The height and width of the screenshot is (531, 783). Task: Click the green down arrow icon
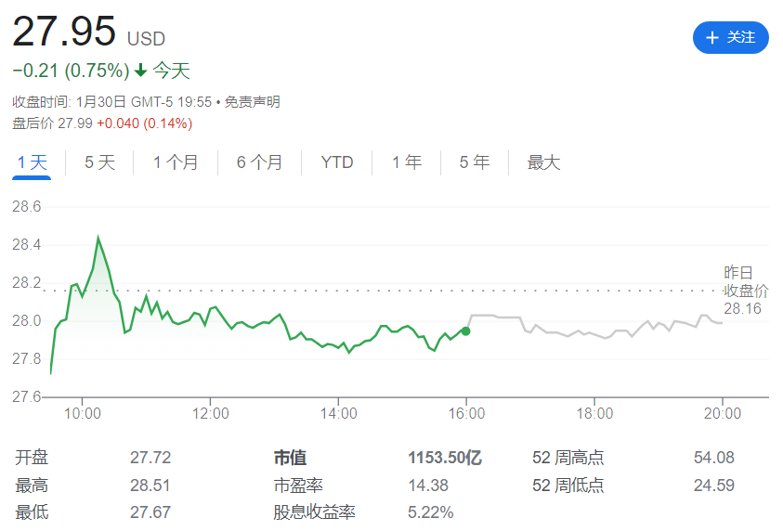click(x=141, y=71)
